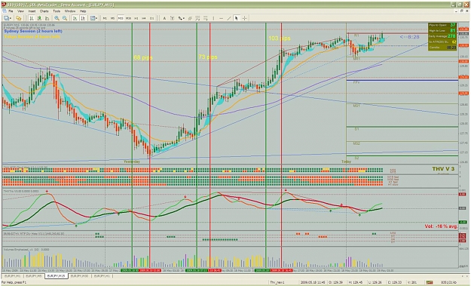This screenshot has height=286, width=471.
Task: Select the M15 timeframe button
Action: pyautogui.click(x=121, y=18)
